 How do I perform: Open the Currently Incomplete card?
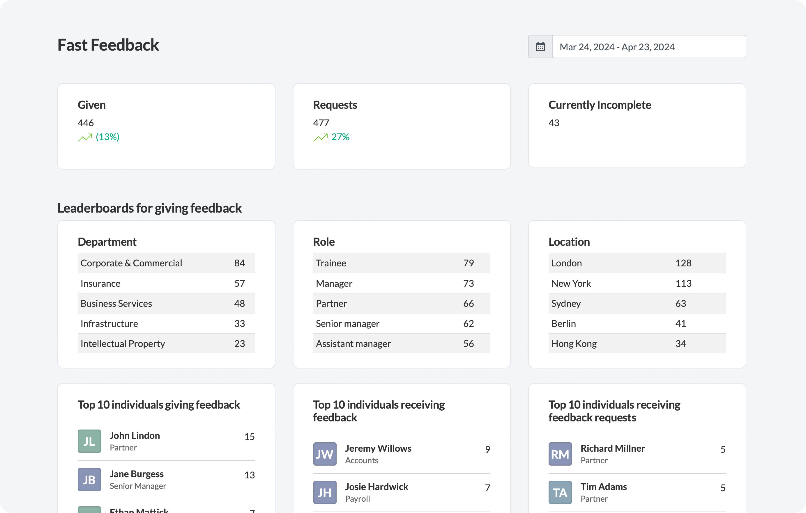click(x=637, y=126)
